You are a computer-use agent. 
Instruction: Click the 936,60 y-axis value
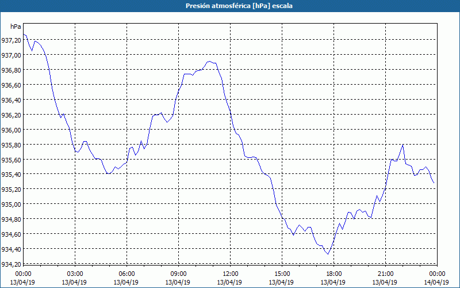(x=11, y=85)
